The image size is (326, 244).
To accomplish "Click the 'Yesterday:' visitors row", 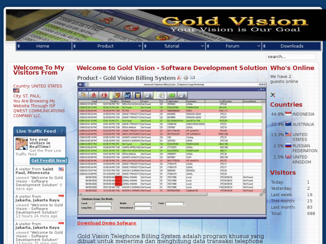I will 293,188.
